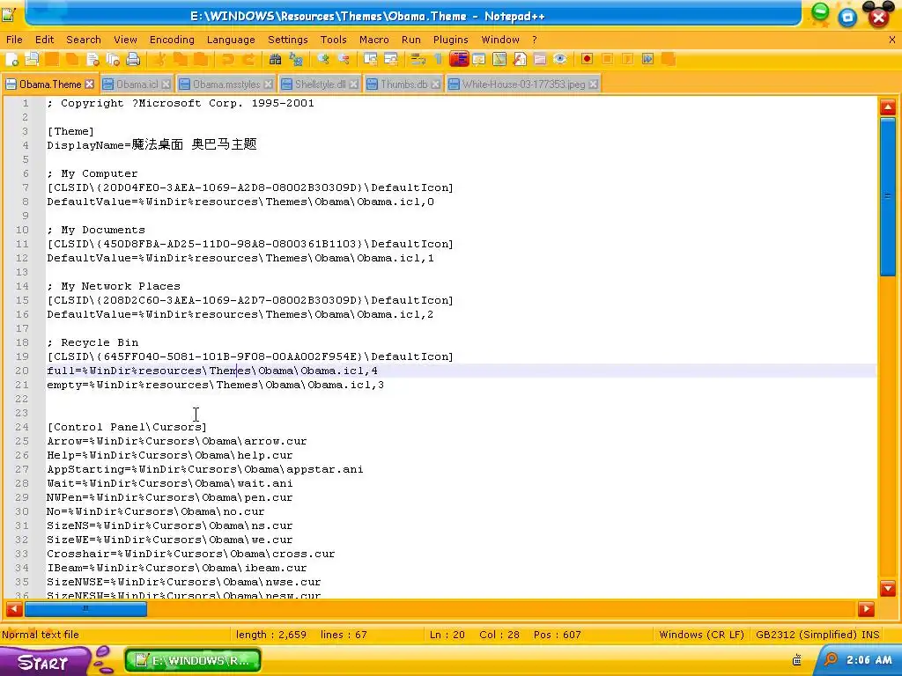Switch to the Obama.icl tab

click(x=137, y=84)
